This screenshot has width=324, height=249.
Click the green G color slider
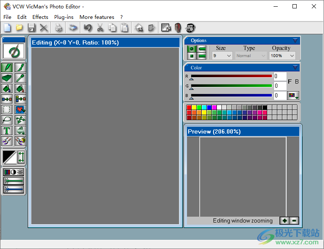232,86
